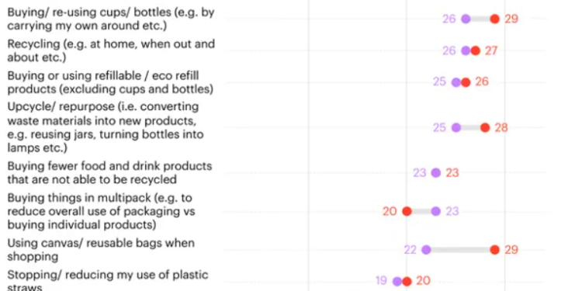Click the purple 26 dot for cups/bottles

point(466,19)
